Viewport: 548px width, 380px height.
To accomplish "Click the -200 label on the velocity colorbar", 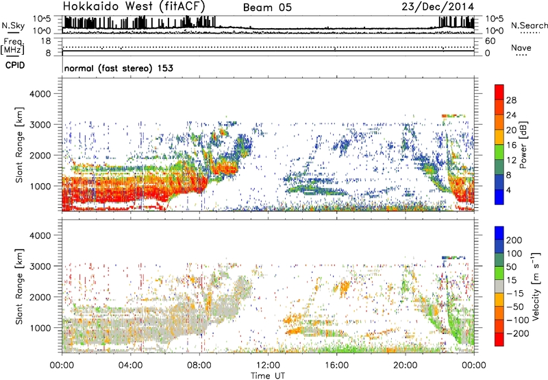I will pos(516,333).
